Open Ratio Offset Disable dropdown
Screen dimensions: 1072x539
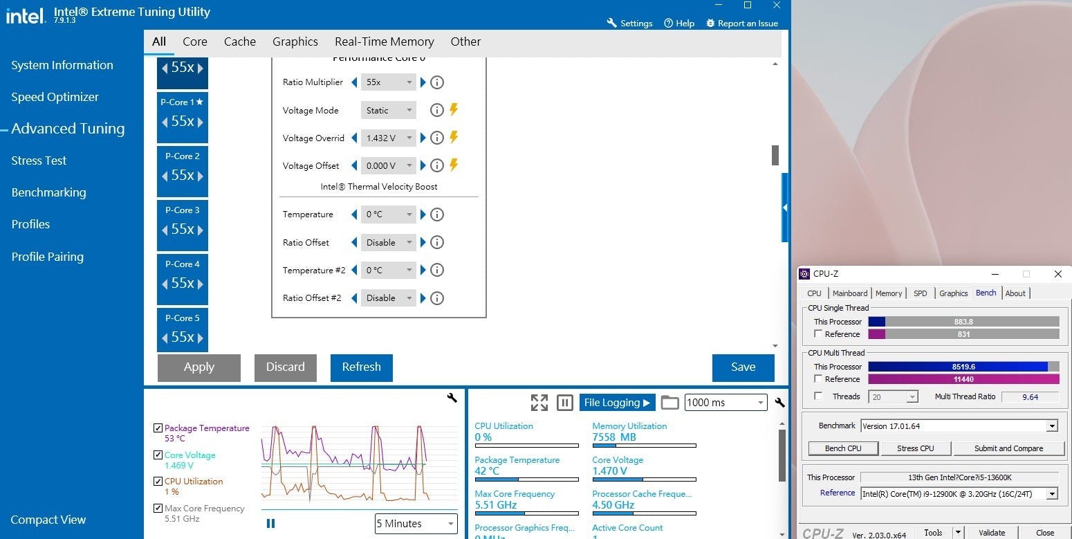[389, 242]
